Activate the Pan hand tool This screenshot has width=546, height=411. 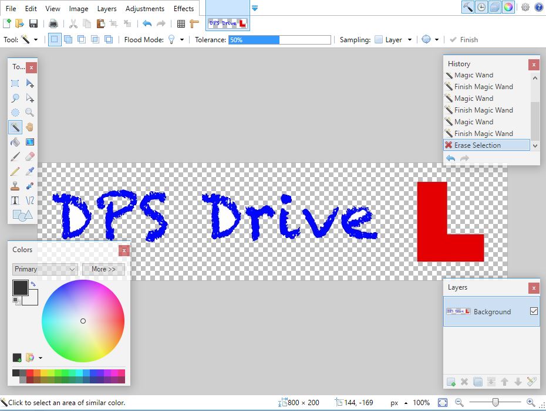29,127
